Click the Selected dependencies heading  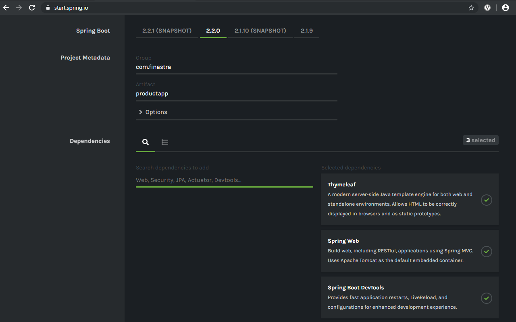pos(351,168)
